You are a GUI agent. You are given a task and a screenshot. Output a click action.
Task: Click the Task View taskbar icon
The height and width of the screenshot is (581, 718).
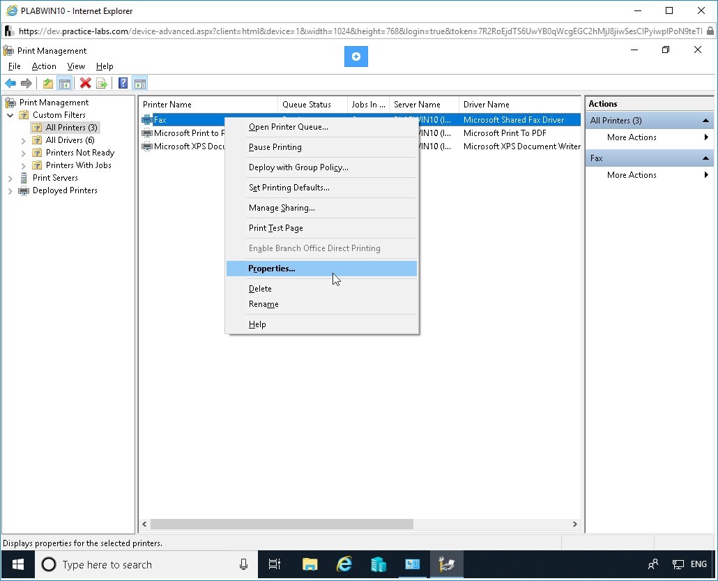(x=274, y=564)
